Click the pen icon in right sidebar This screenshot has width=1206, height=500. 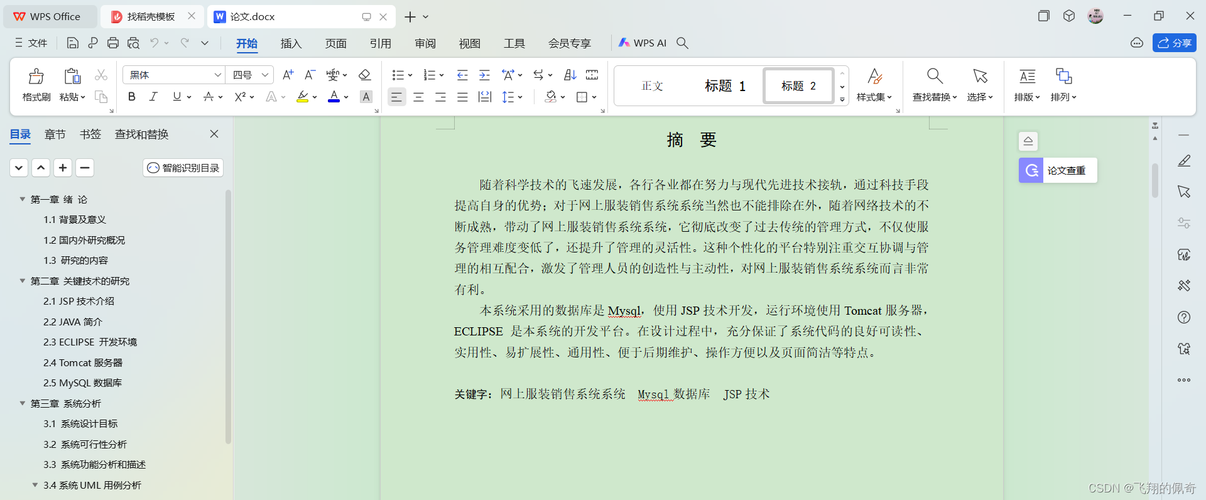point(1184,161)
